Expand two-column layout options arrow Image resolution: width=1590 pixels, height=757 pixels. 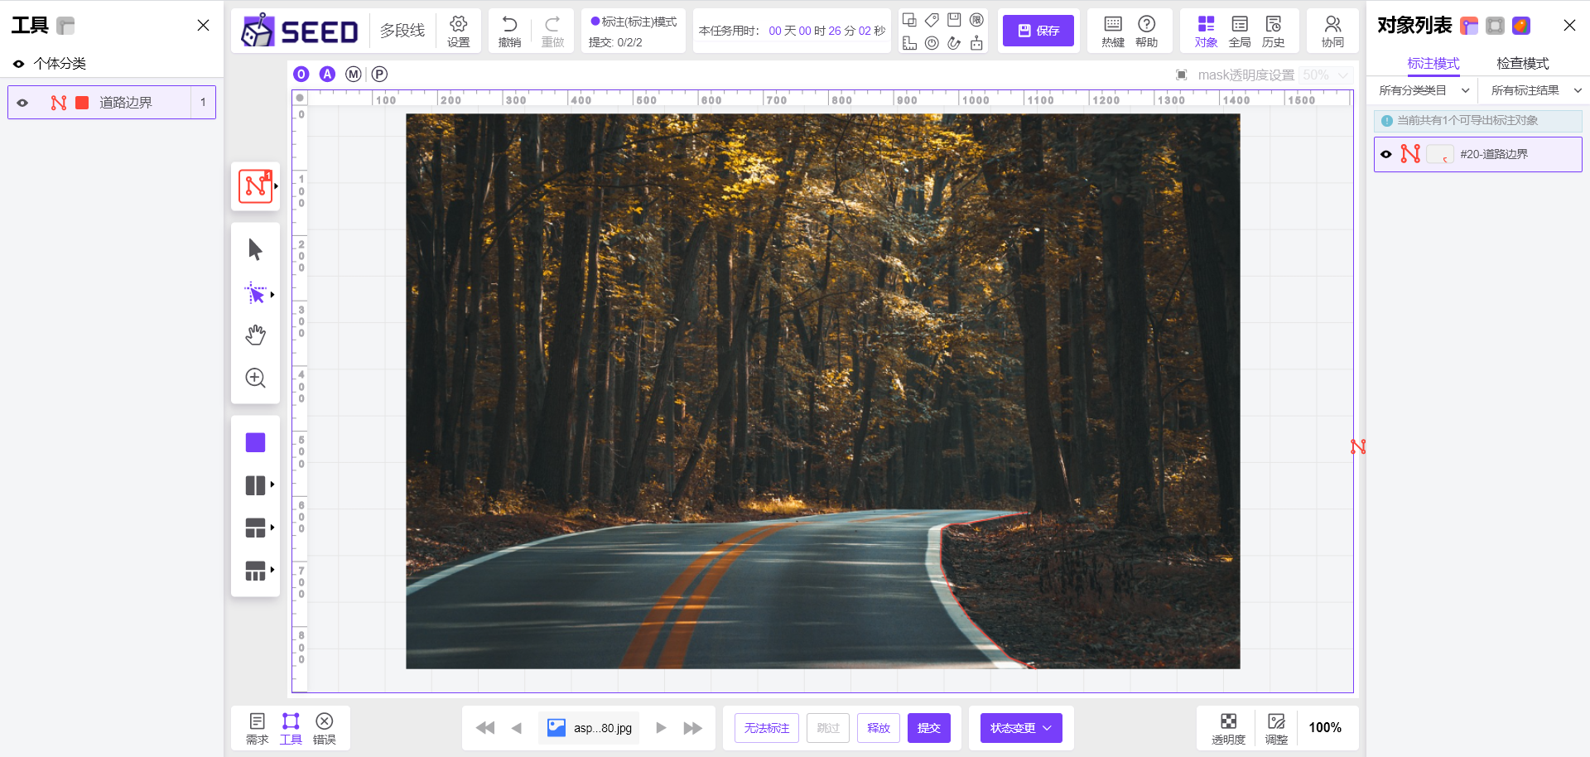[x=272, y=485]
